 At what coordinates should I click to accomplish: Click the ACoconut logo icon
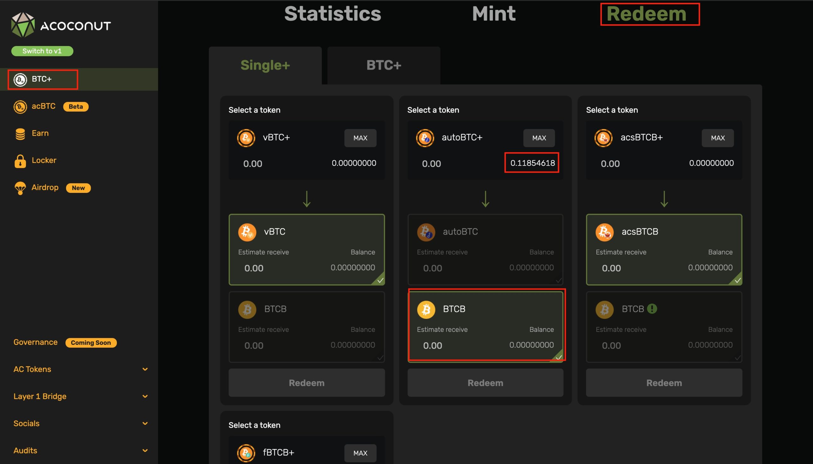(23, 25)
